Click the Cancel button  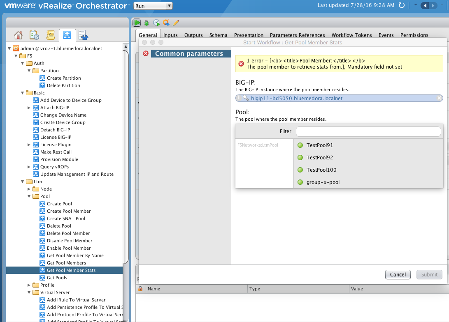point(398,275)
